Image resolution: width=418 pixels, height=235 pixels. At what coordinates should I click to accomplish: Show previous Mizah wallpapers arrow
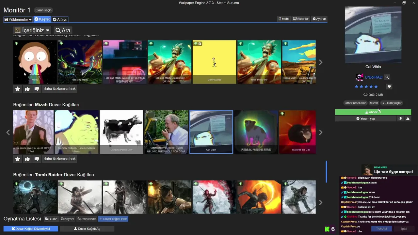click(8, 132)
